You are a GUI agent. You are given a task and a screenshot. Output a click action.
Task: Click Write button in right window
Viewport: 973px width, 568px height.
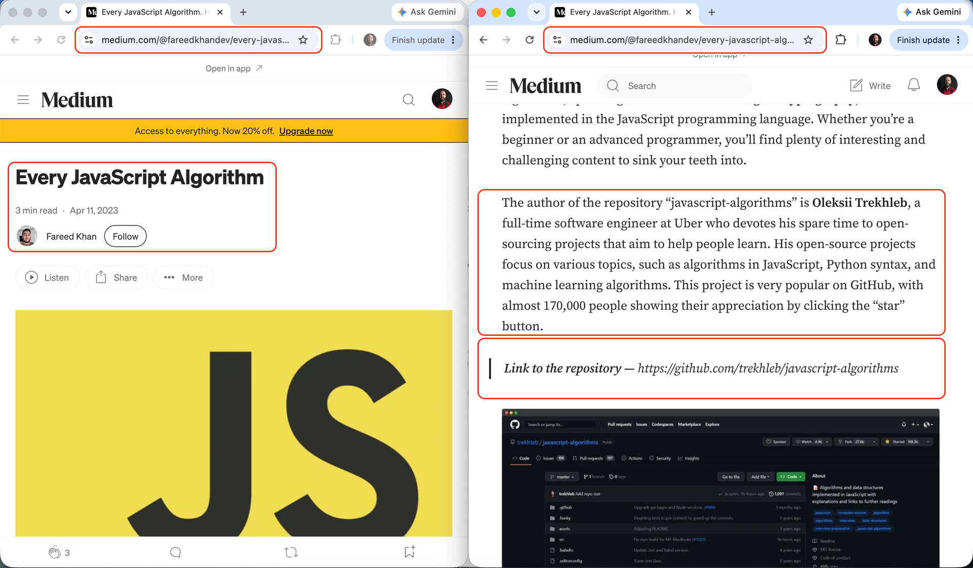870,86
